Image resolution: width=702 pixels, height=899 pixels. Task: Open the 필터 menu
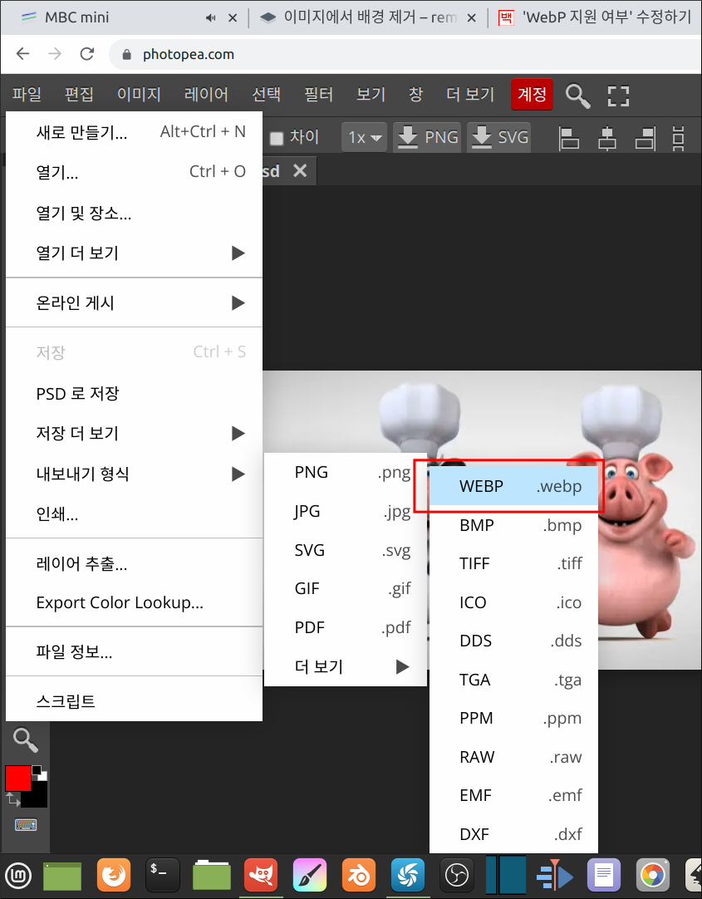tap(319, 94)
